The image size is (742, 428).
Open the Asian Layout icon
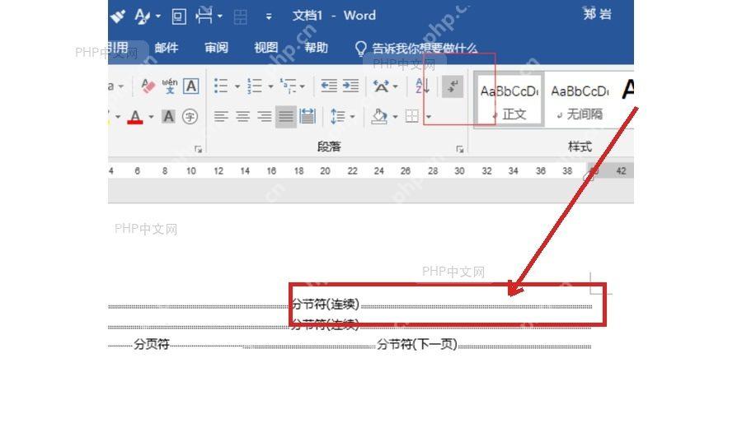tap(381, 86)
